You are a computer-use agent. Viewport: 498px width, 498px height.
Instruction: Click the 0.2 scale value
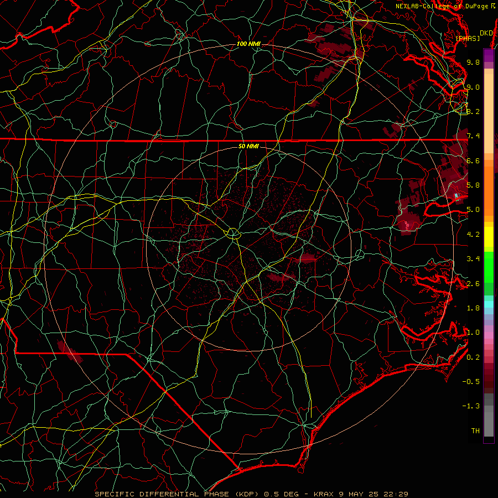coord(473,357)
